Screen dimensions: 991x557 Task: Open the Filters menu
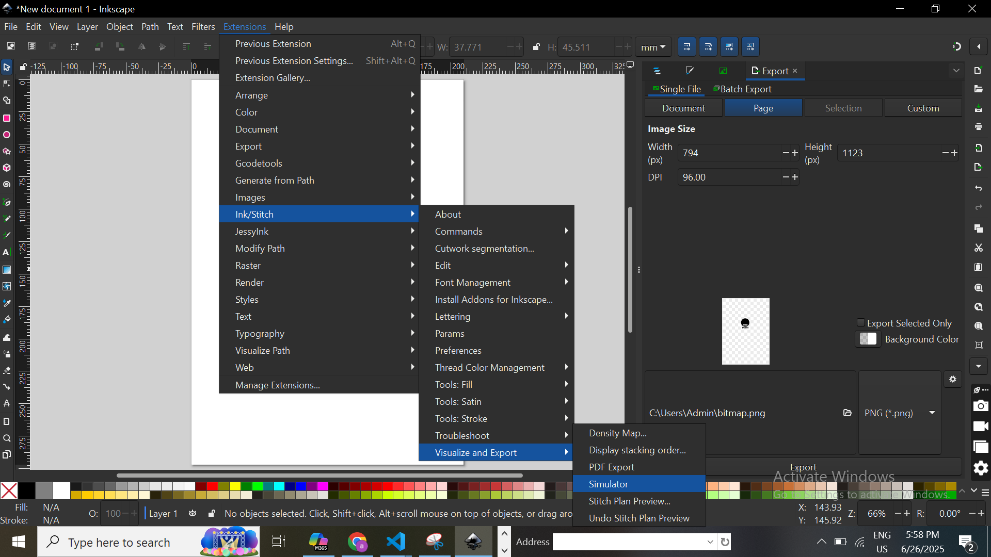[x=203, y=27]
